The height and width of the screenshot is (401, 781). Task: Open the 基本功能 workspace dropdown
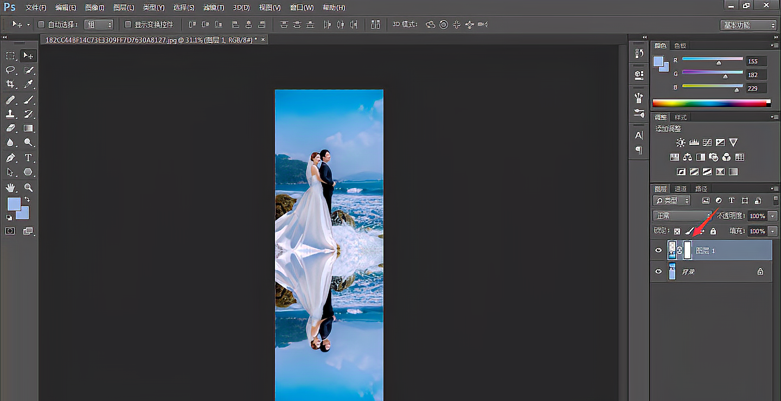click(x=748, y=25)
